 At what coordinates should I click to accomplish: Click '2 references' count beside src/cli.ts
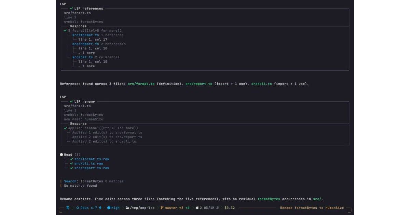click(x=107, y=57)
